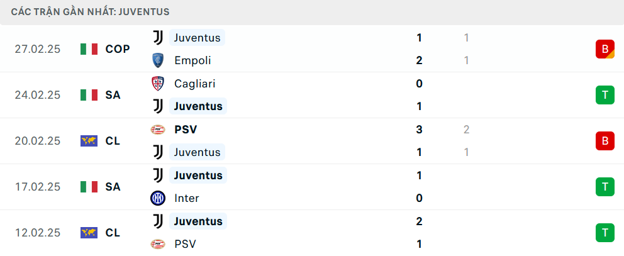The width and height of the screenshot is (624, 256).
Task: Click PSV crest in the 12.02.25 match
Action: click(158, 244)
